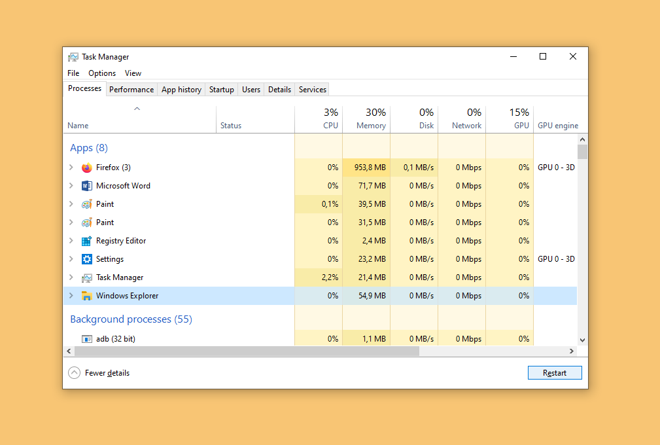Open the File menu
Viewport: 660px width, 445px height.
tap(73, 73)
